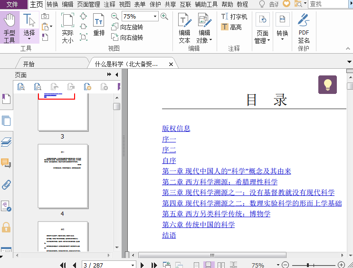Expand Page Management (页面管理) dropdown in ribbon

click(x=268, y=40)
